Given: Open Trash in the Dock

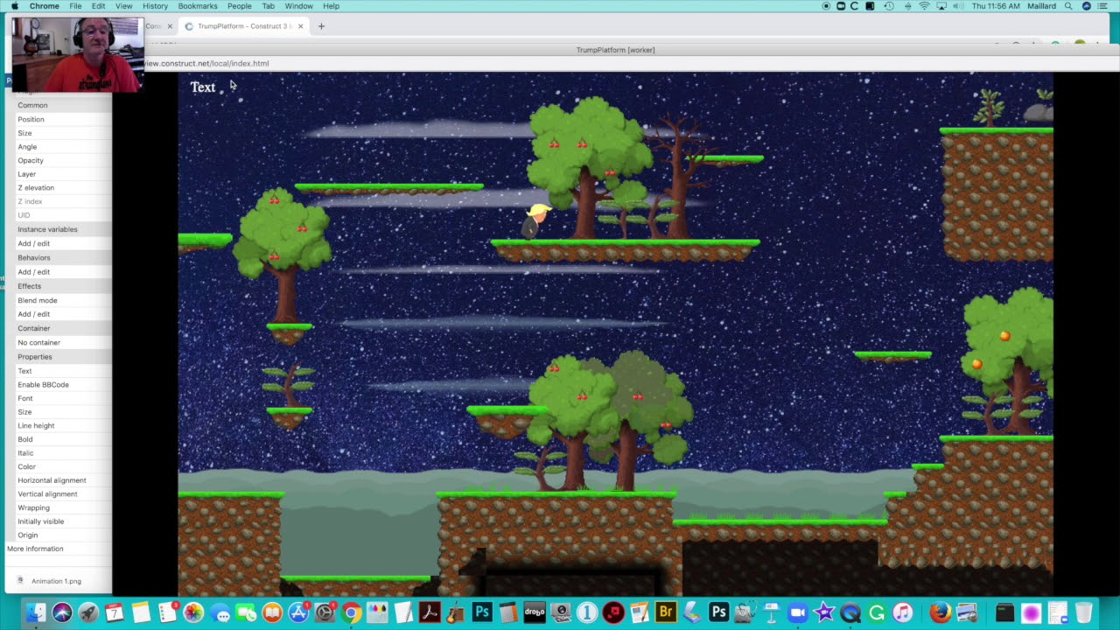Looking at the screenshot, I should [1083, 612].
